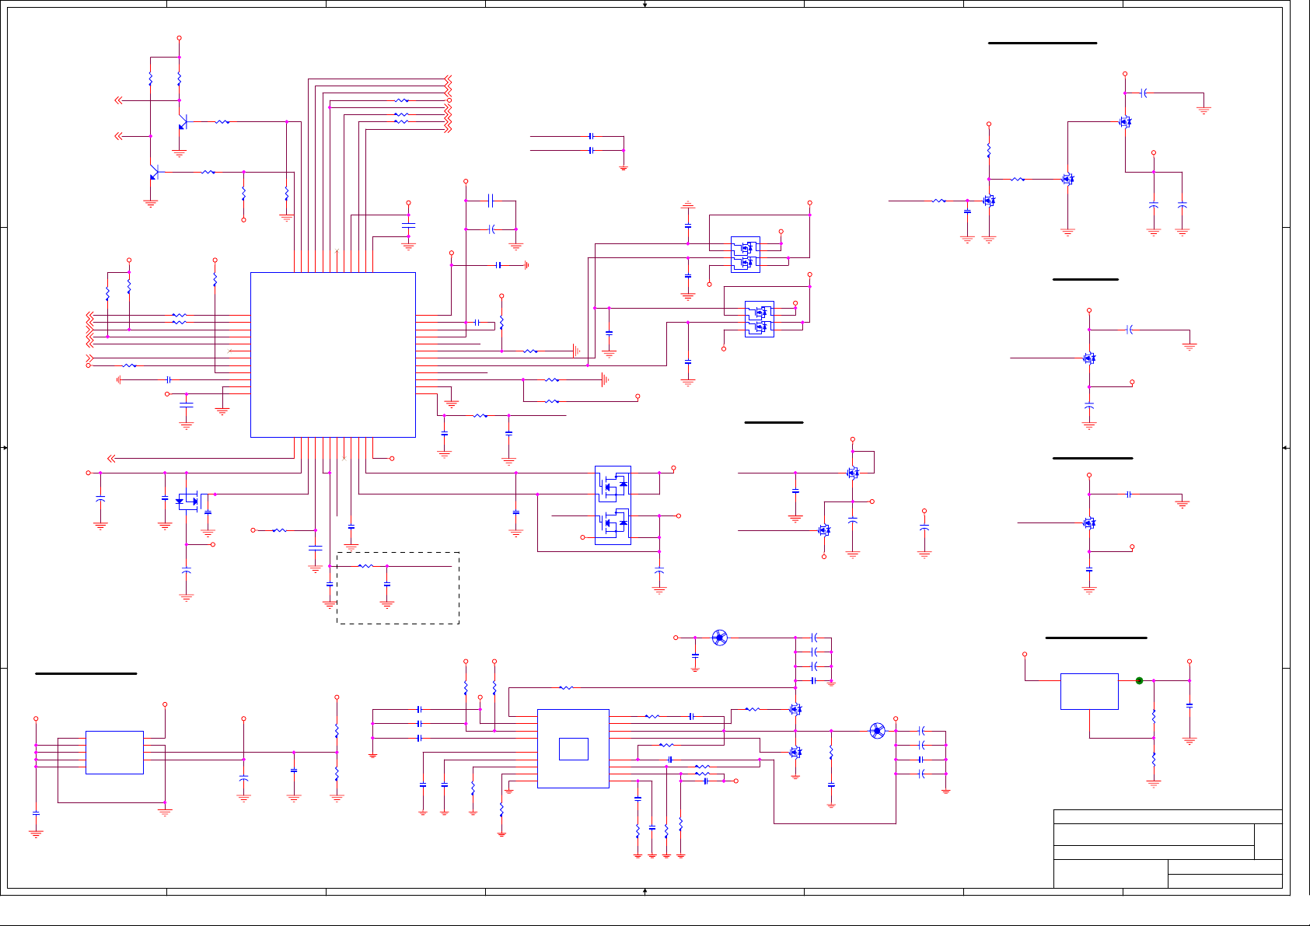Click the dashed-outline box enclosing the RC filter
The width and height of the screenshot is (1310, 926).
pos(397,588)
